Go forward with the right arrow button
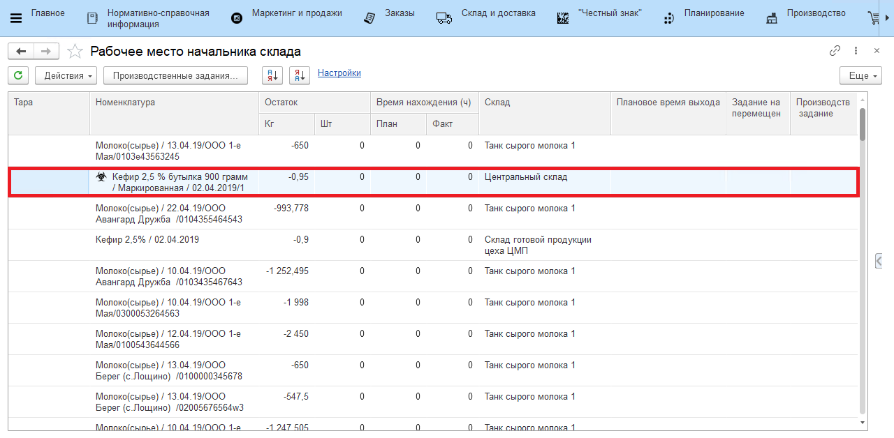The width and height of the screenshot is (894, 438). coord(46,52)
